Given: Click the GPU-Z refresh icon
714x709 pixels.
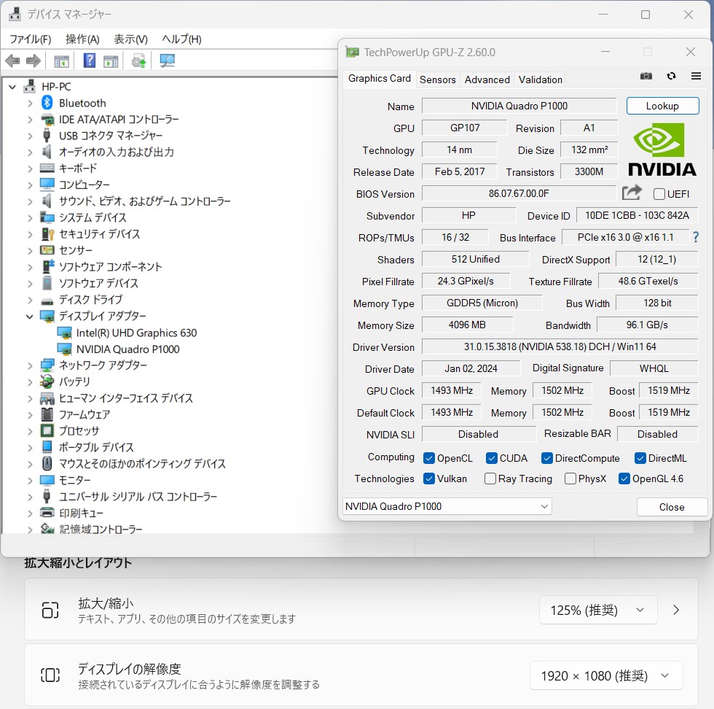Looking at the screenshot, I should [671, 76].
